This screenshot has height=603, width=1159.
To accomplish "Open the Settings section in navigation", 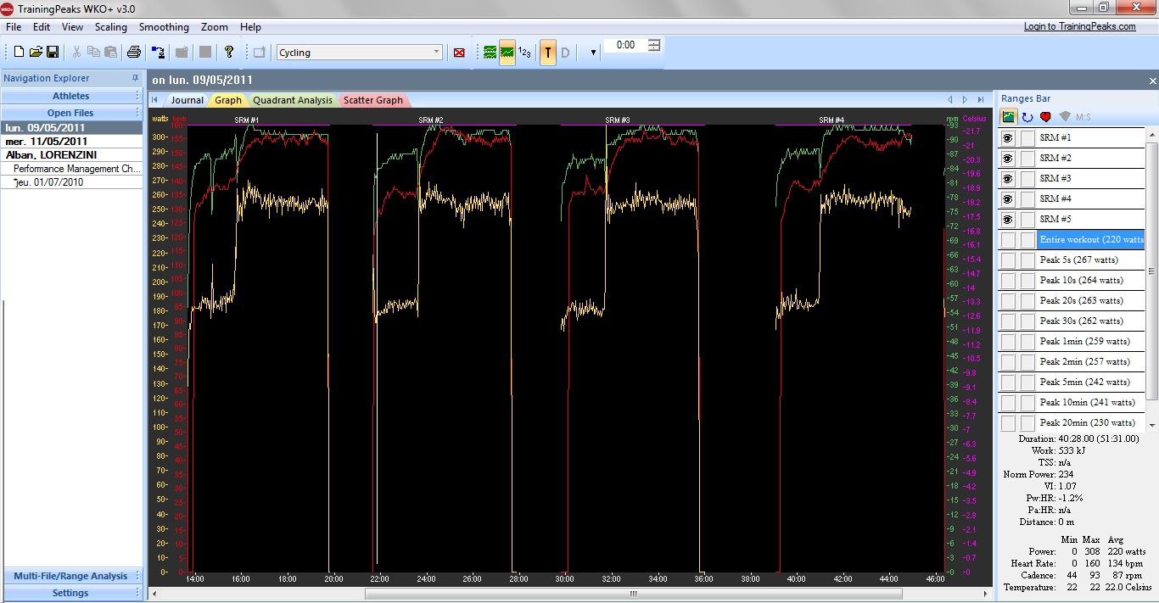I will (x=71, y=593).
